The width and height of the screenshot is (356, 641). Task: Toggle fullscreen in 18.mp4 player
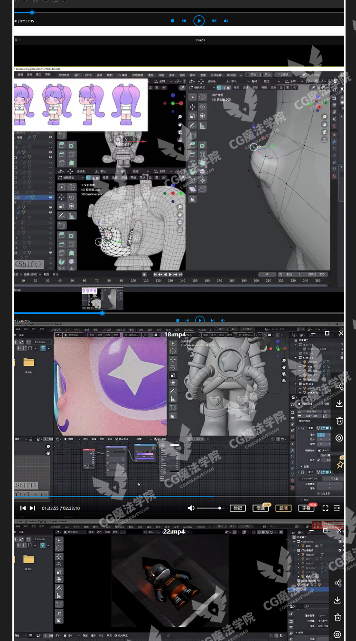click(x=326, y=508)
